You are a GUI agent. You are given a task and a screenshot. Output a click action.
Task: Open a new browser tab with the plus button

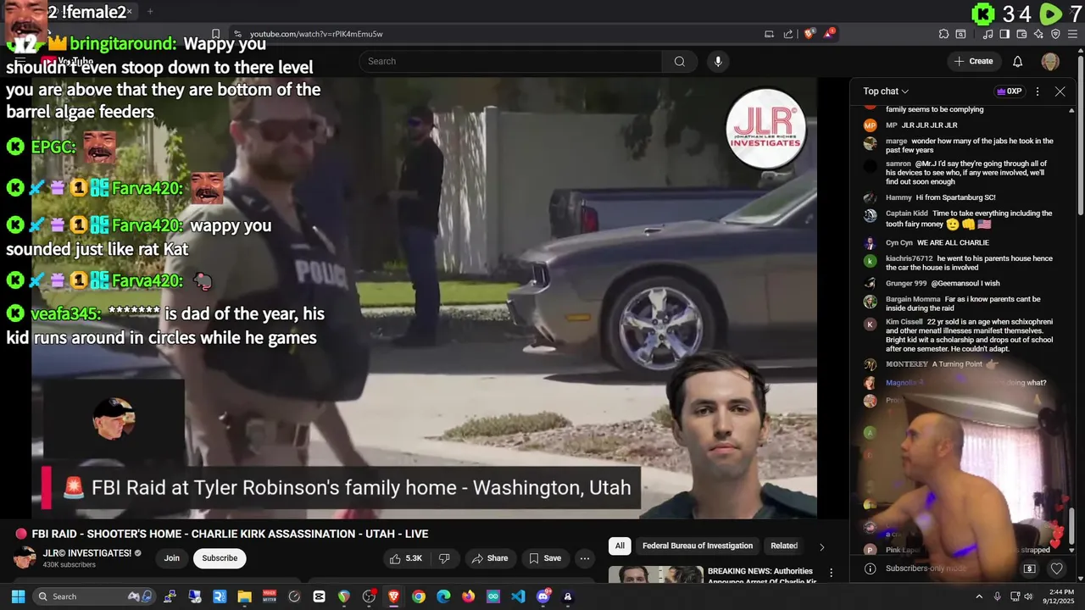pos(150,12)
